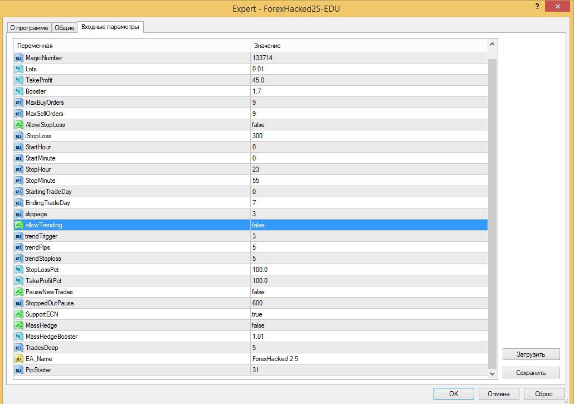Close the Expert dialog window
This screenshot has width=574, height=404.
pyautogui.click(x=557, y=6)
